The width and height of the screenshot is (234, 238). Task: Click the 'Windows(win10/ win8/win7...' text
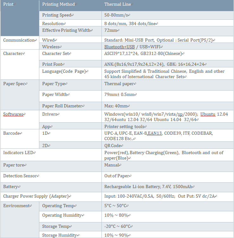point(166,117)
